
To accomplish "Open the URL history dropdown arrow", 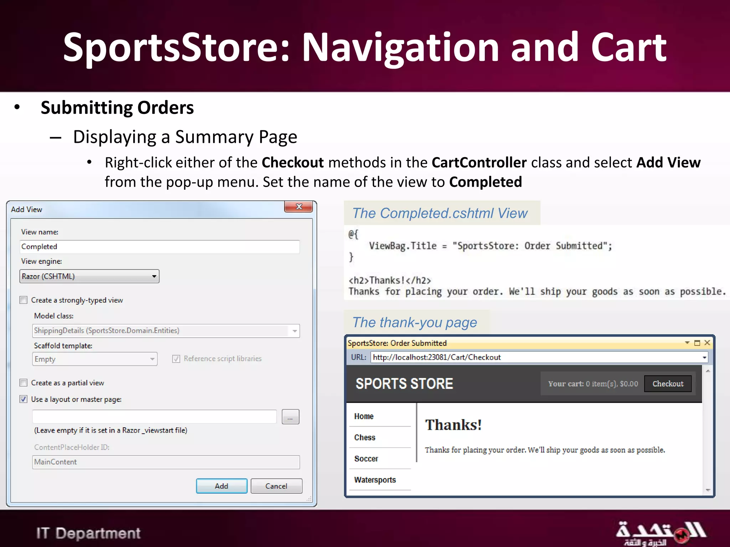I will point(704,358).
